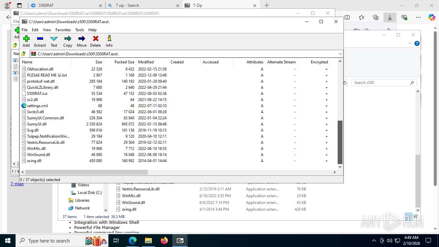Expand the Explorer ribbon chevron
Image resolution: width=439 pixels, height=247 pixels.
coord(410,43)
